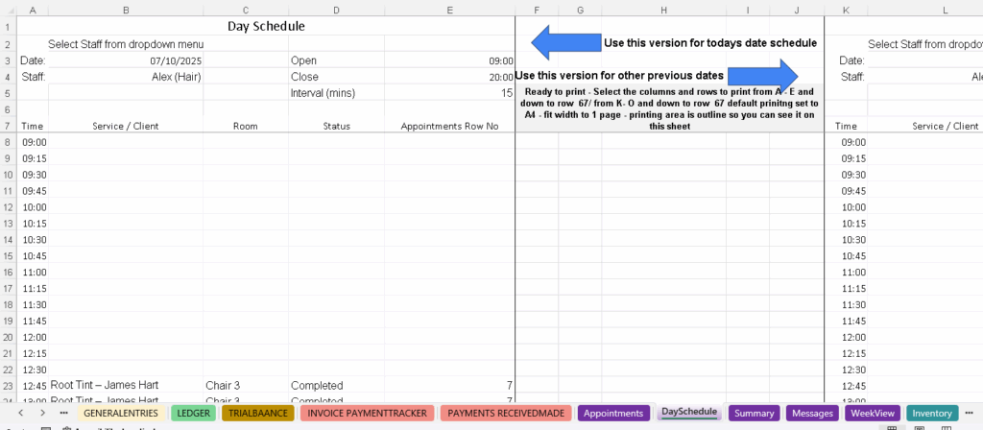Go to the next sheet tab arrow
Screen dimensions: 983x430
[x=42, y=413]
